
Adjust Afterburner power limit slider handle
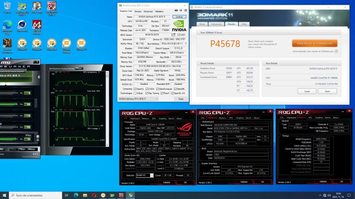coord(16,104)
